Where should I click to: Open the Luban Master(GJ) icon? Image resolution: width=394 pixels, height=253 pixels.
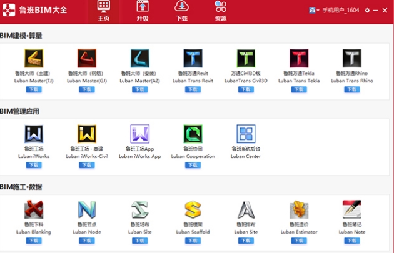[x=87, y=58]
